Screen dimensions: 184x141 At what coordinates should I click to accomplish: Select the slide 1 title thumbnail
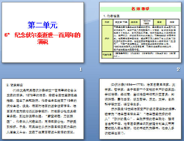(x=43, y=32)
